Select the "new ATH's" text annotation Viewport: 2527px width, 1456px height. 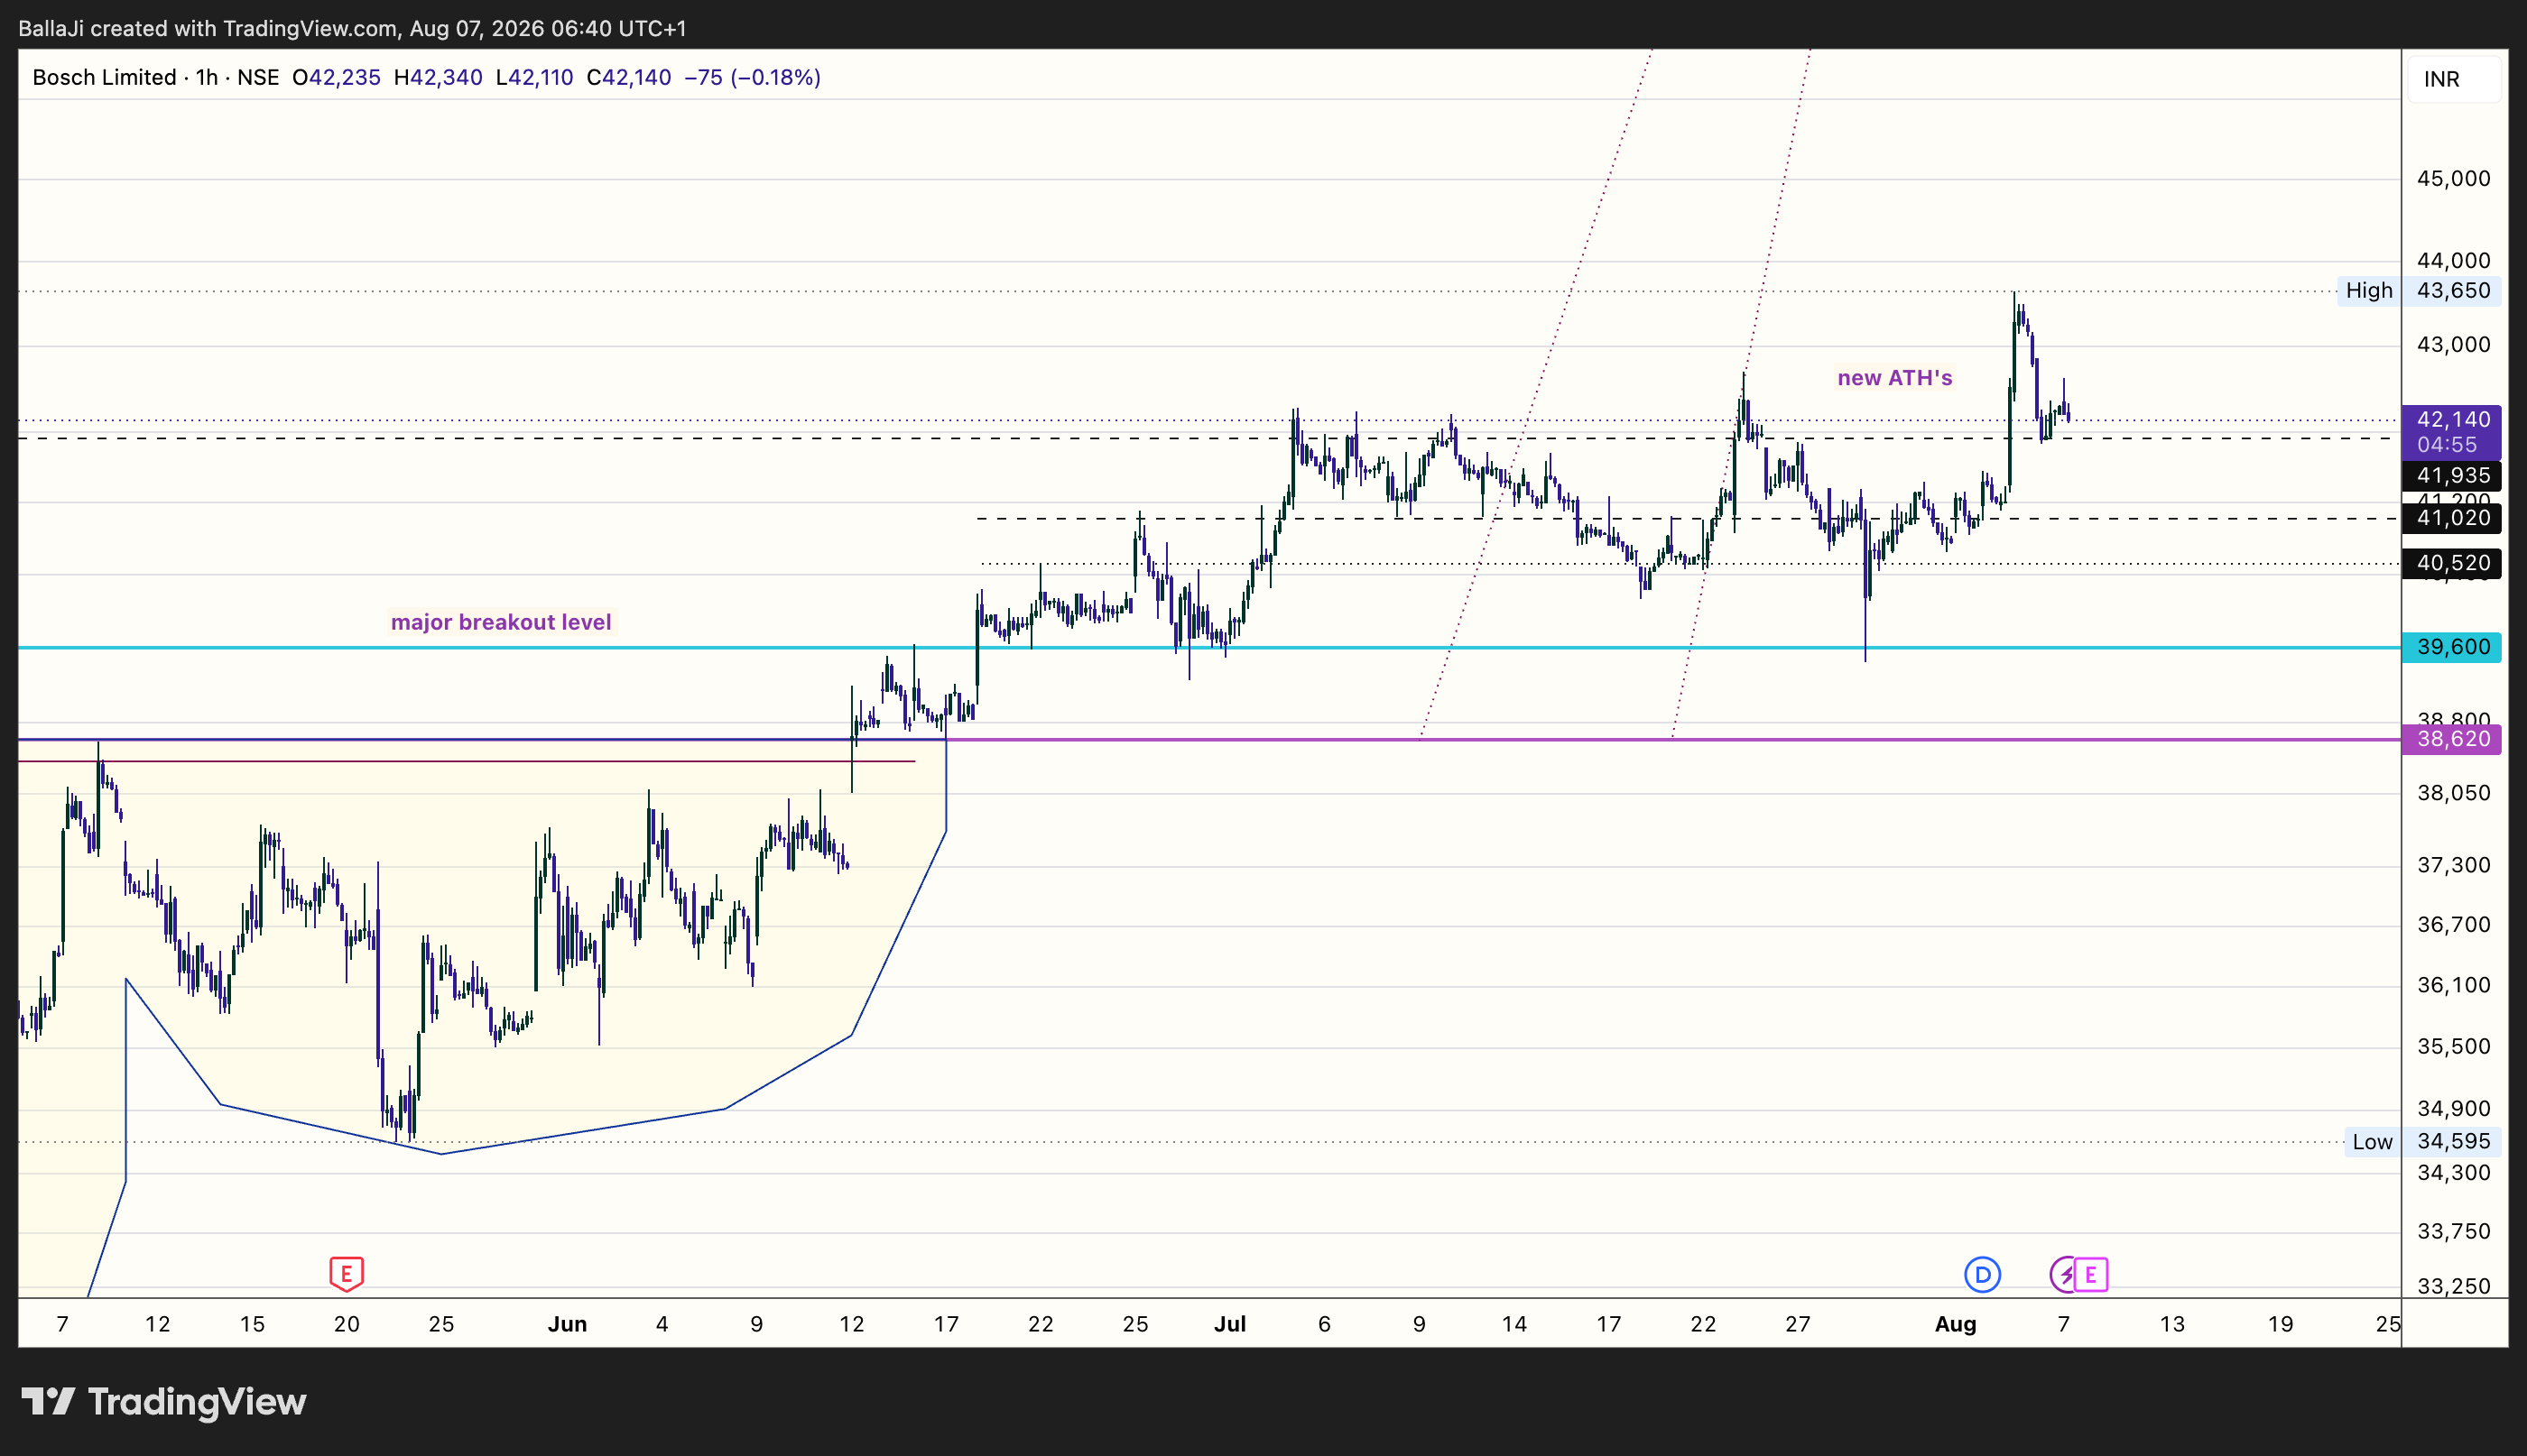point(1894,378)
